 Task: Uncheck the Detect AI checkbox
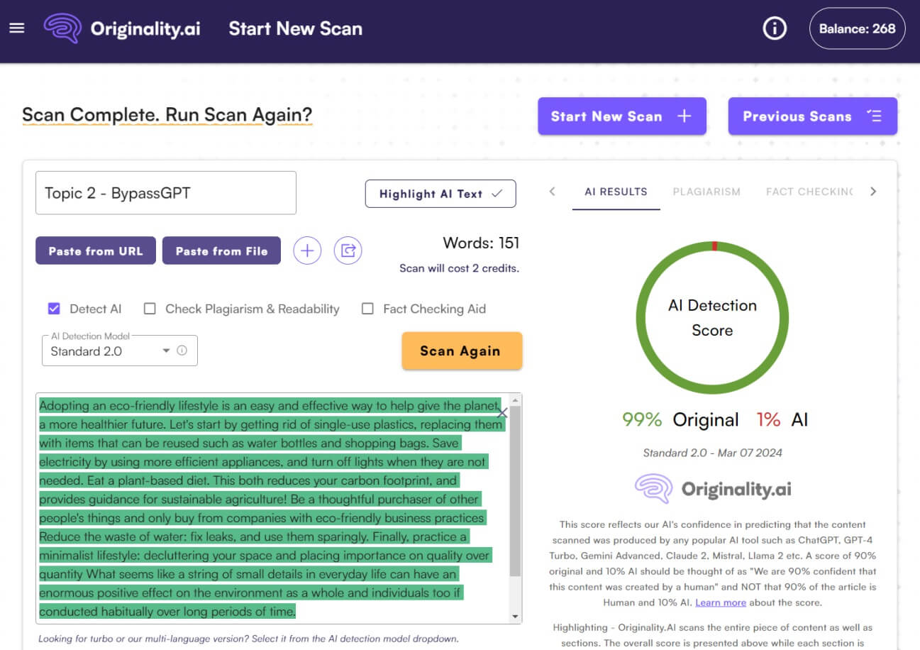click(x=54, y=309)
